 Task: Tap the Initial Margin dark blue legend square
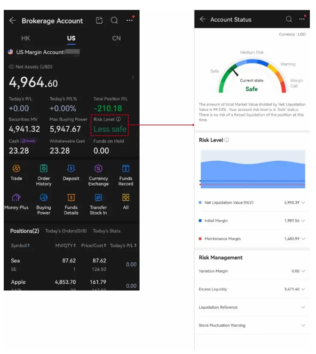click(x=200, y=221)
